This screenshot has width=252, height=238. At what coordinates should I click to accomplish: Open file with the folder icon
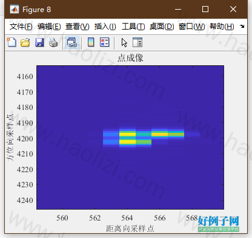[x=25, y=42]
